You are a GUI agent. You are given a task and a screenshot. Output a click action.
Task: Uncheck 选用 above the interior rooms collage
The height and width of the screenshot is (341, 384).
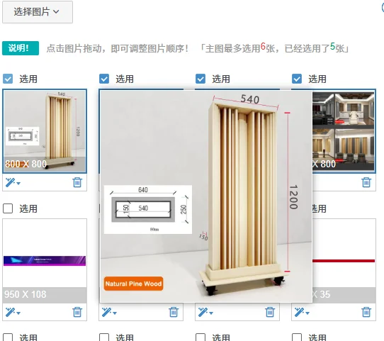[x=297, y=79]
